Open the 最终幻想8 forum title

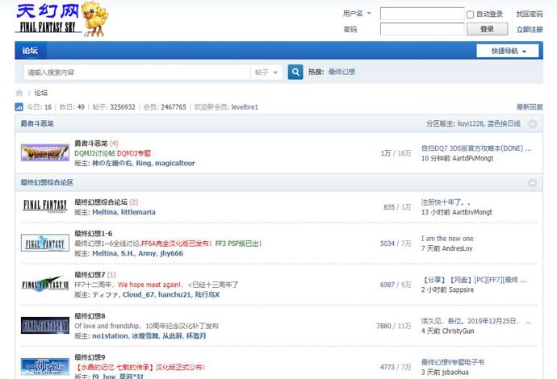point(90,316)
